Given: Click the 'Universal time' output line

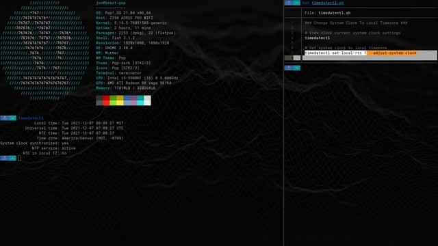Looking at the screenshot, I should pyautogui.click(x=74, y=128).
